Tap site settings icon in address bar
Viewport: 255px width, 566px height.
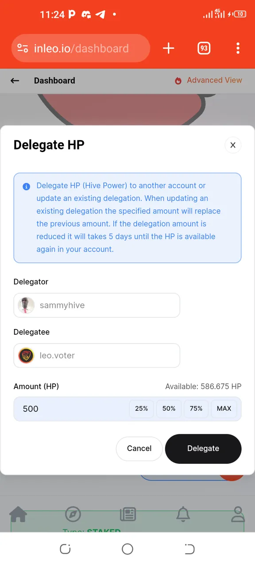(x=23, y=49)
